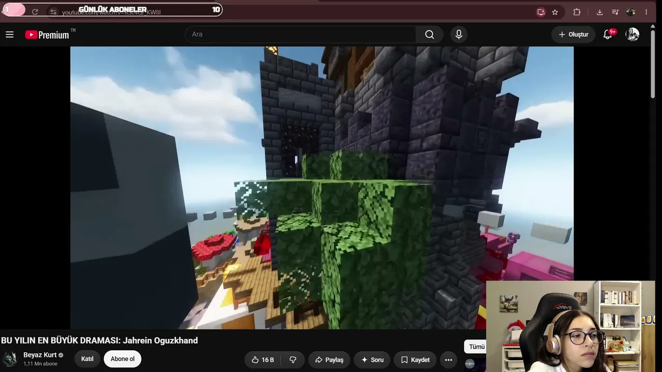662x372 pixels.
Task: Click the video player to pause
Action: coord(322,188)
